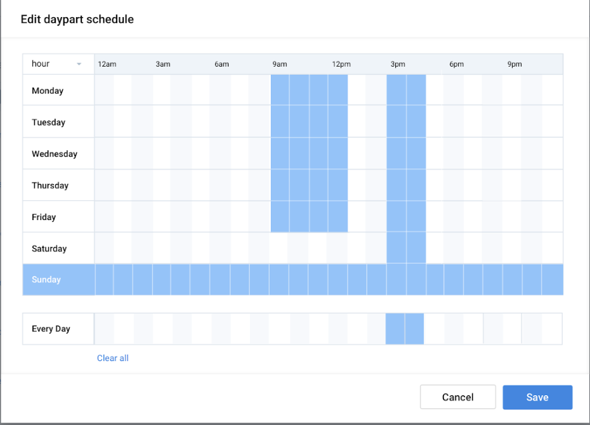Click the Clear all link
The width and height of the screenshot is (590, 425).
tap(113, 358)
